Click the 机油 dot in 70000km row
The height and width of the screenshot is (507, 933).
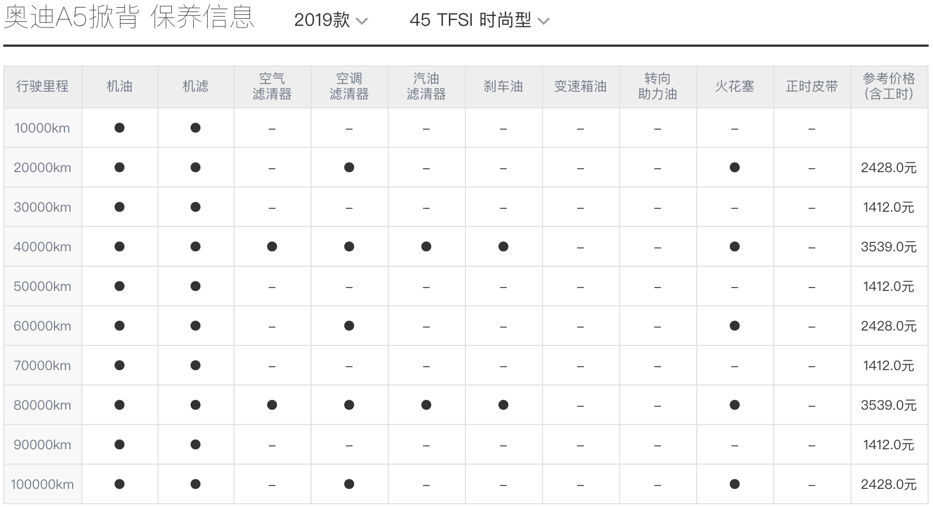(x=120, y=366)
